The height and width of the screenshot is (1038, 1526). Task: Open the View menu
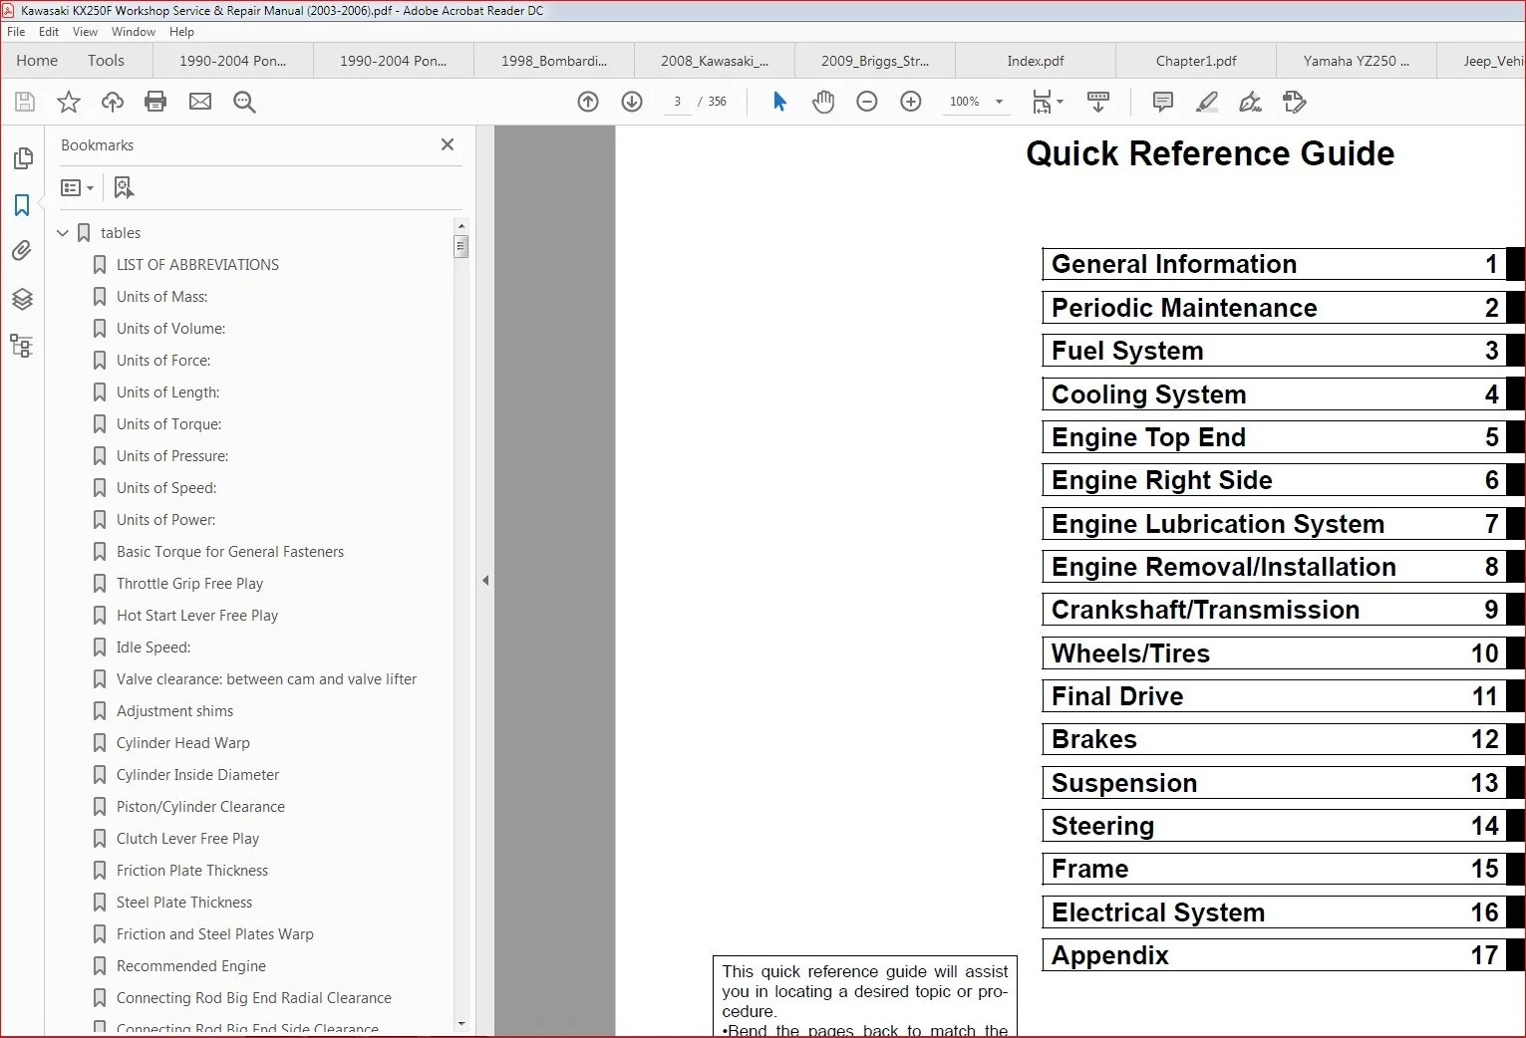click(x=85, y=32)
